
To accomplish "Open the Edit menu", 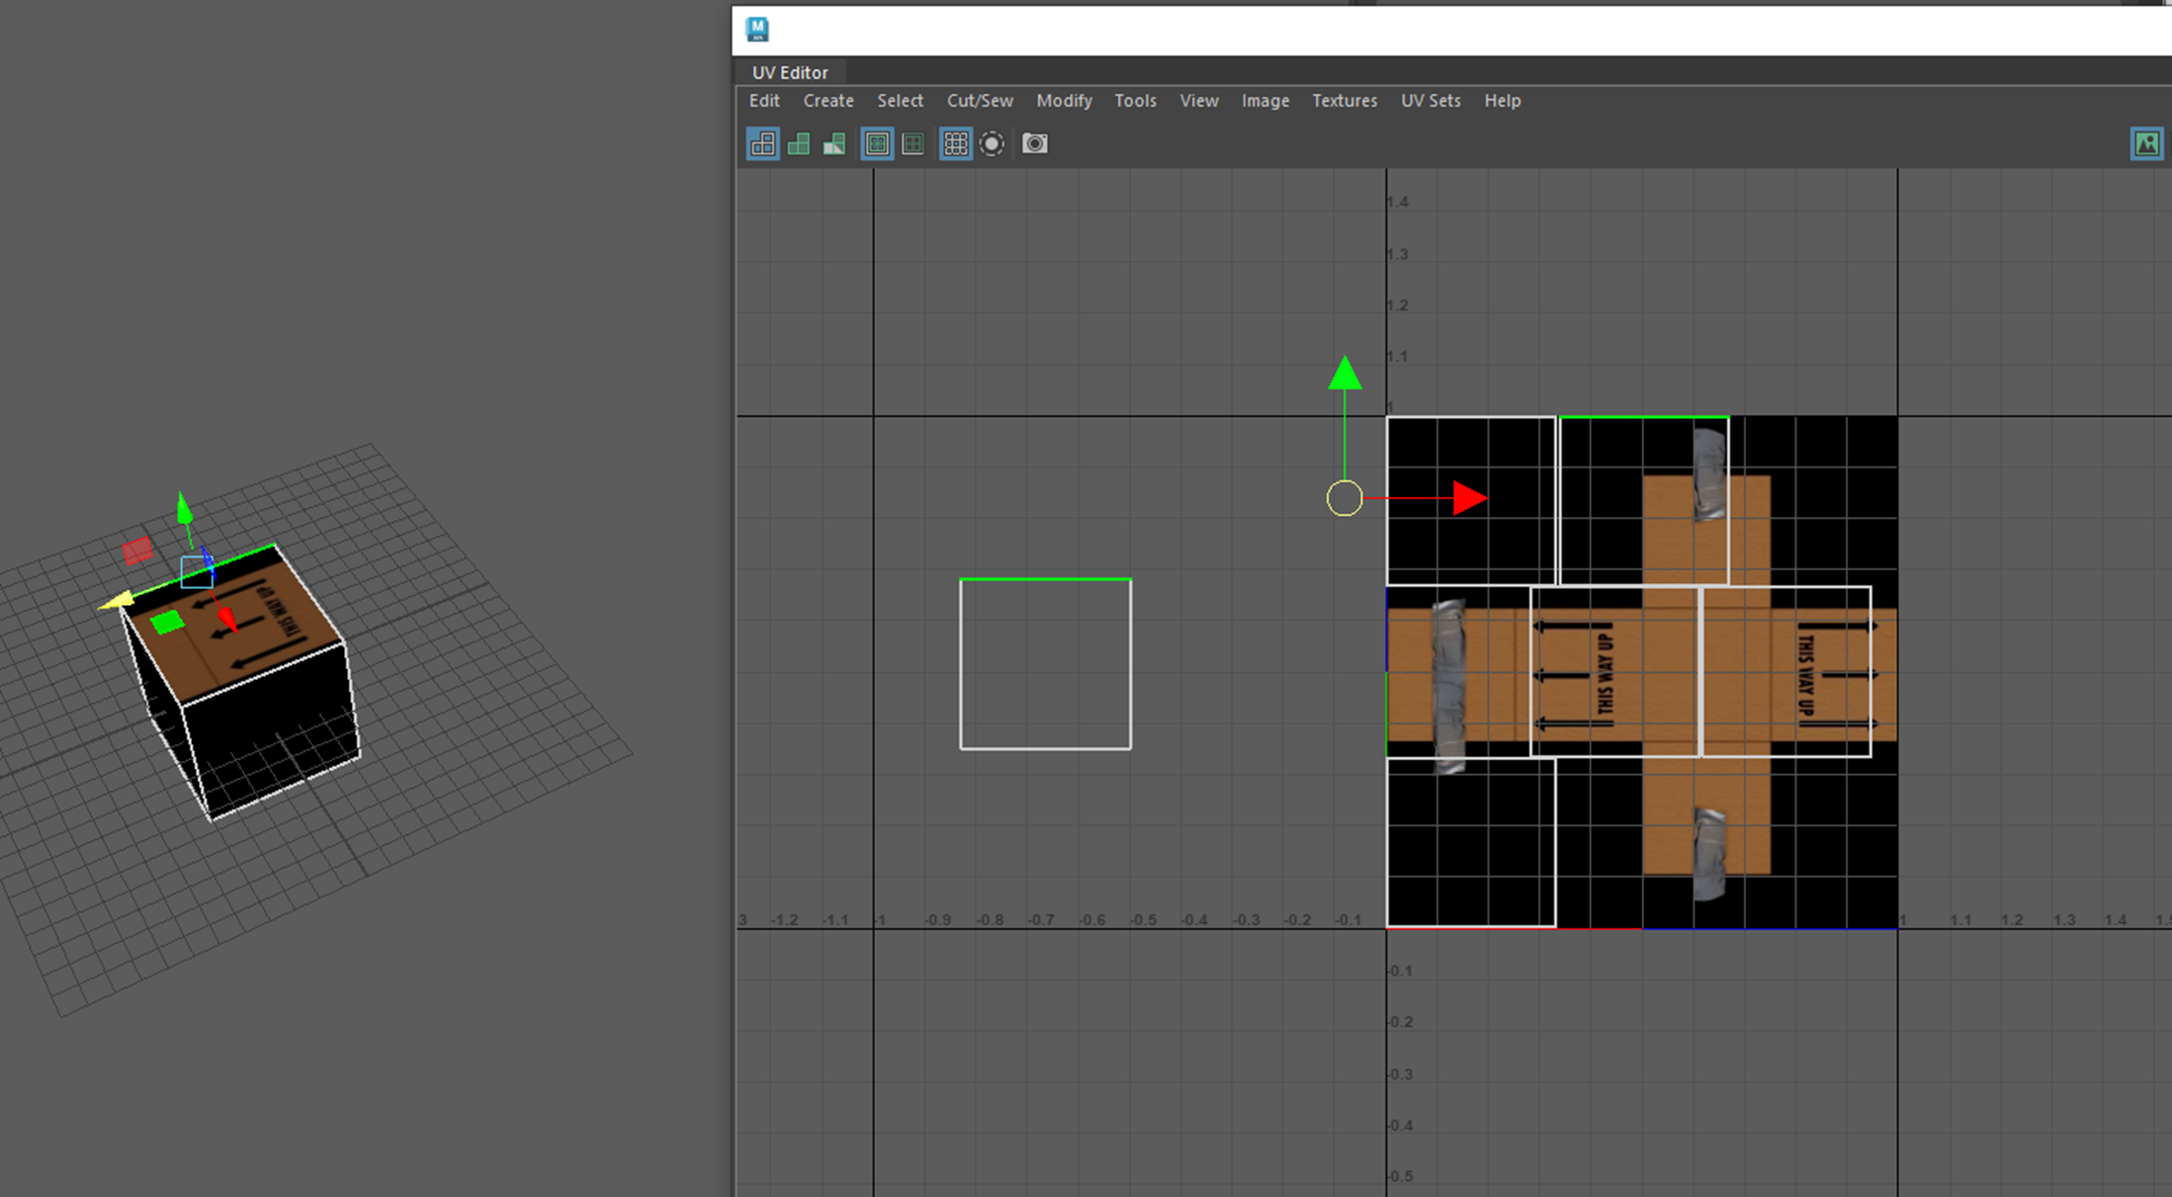I will coord(763,101).
